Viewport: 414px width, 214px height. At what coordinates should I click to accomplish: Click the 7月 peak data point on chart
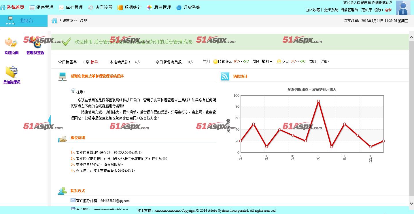(x=318, y=101)
